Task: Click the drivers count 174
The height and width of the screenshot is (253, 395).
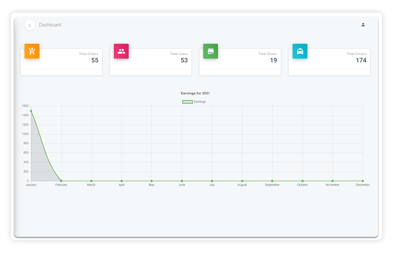Action: pos(361,60)
